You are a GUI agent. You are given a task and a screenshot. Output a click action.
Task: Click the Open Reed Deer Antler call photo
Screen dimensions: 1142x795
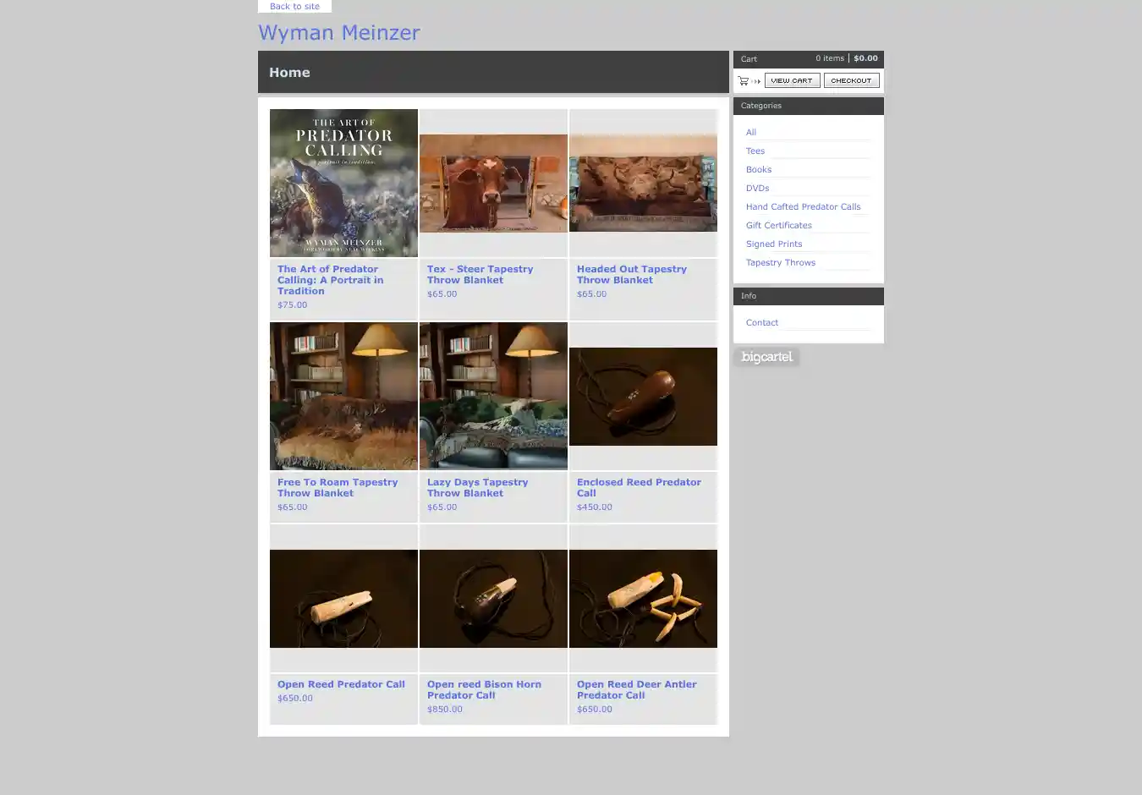pos(643,598)
